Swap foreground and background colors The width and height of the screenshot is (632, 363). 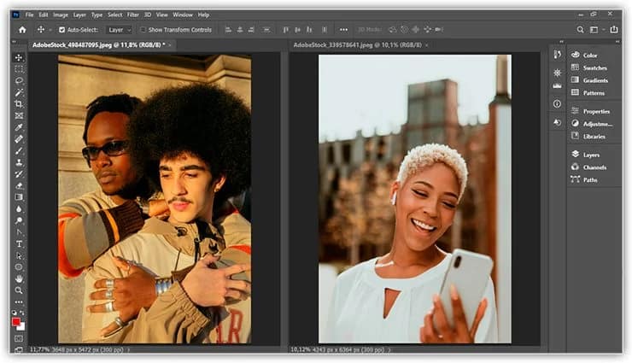(x=21, y=313)
